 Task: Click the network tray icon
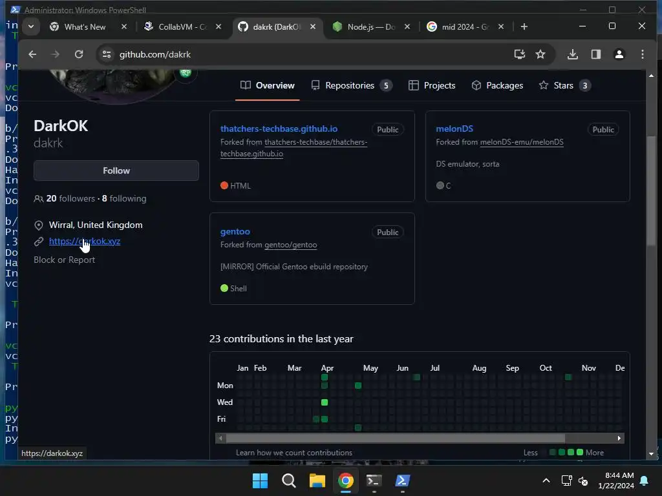point(566,480)
